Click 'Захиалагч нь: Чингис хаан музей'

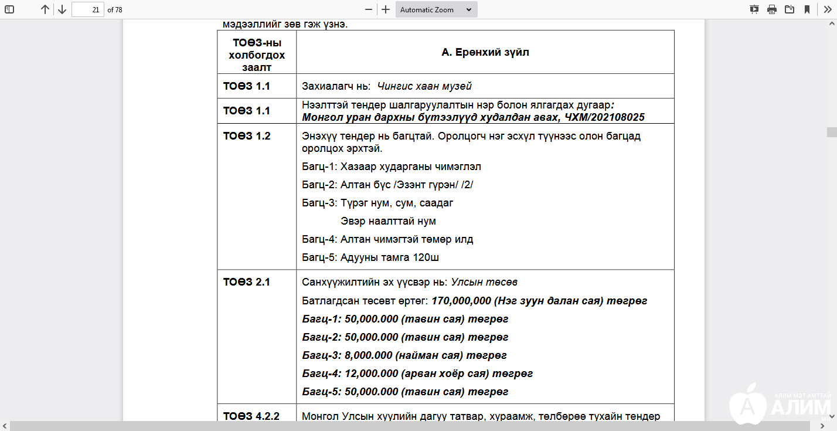[x=387, y=86]
